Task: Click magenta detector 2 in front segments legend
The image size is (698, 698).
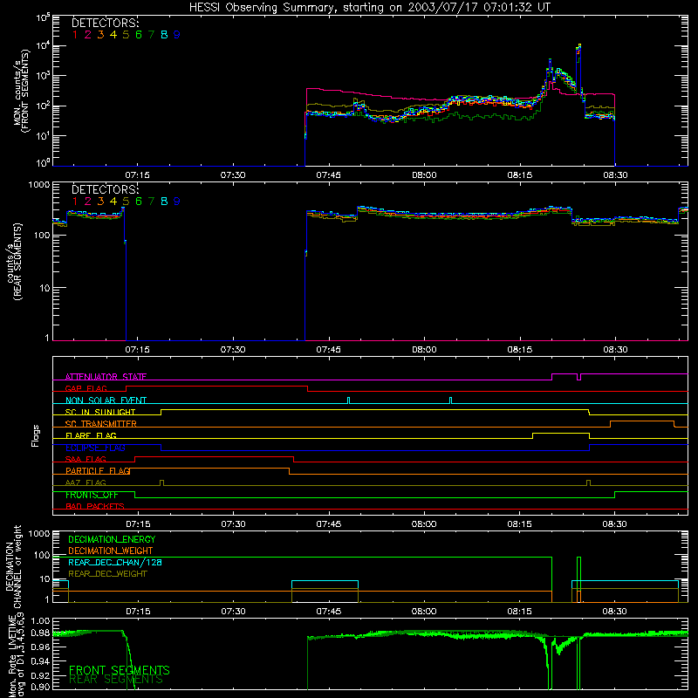Action: [x=88, y=35]
